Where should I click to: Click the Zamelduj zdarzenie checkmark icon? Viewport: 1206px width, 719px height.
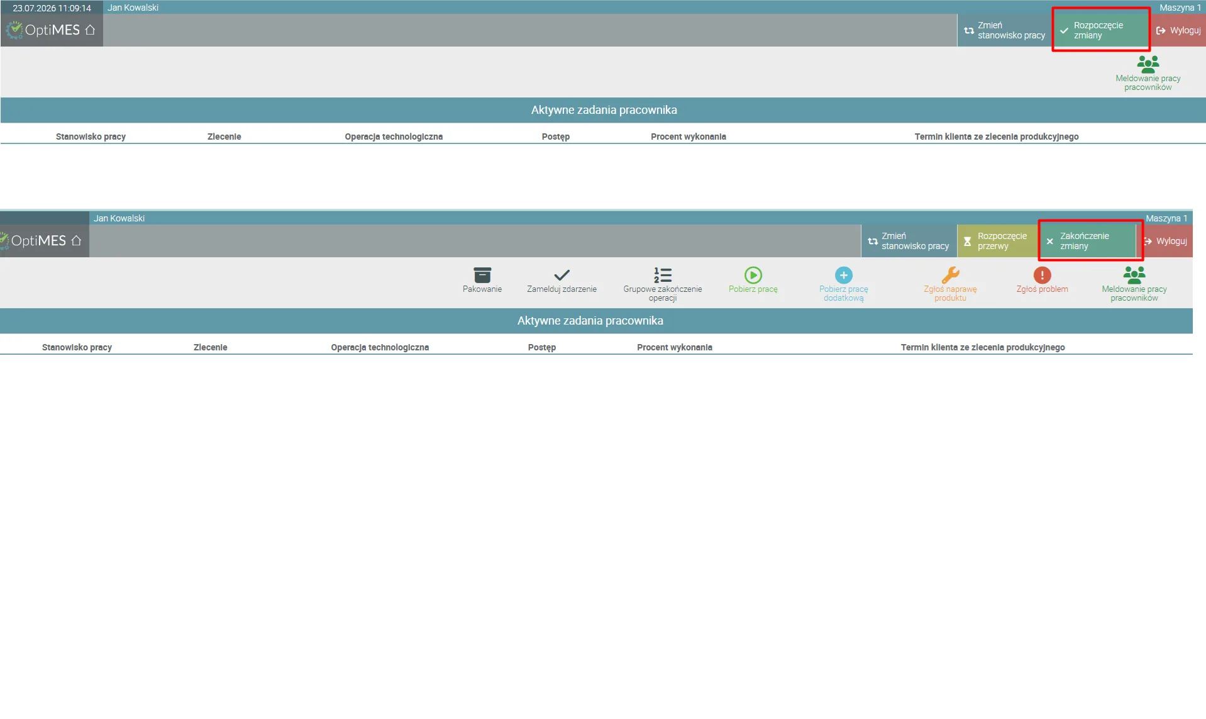(x=562, y=275)
